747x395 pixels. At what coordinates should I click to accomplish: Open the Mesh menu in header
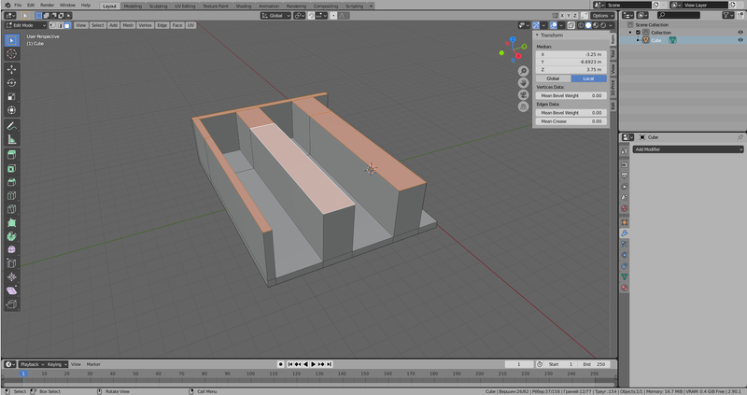(128, 25)
